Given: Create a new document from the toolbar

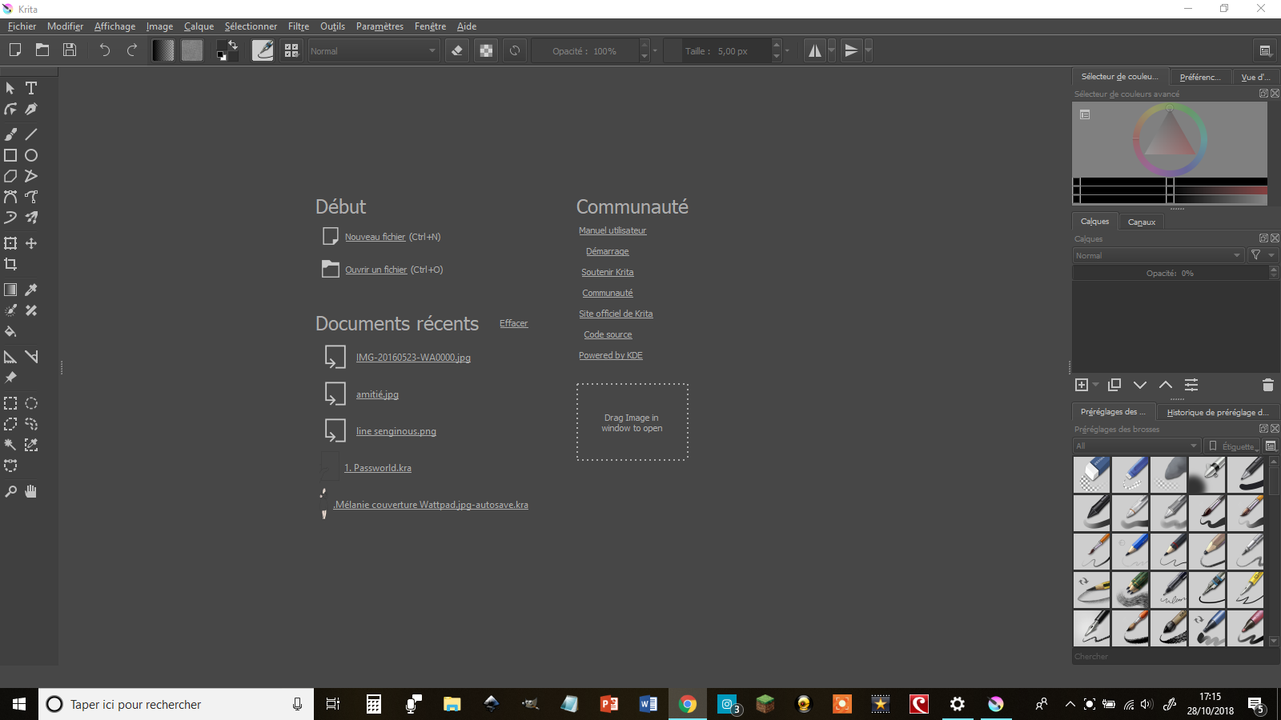Looking at the screenshot, I should coord(14,50).
